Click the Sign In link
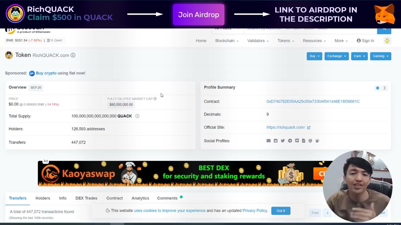The height and width of the screenshot is (225, 401). click(x=368, y=41)
